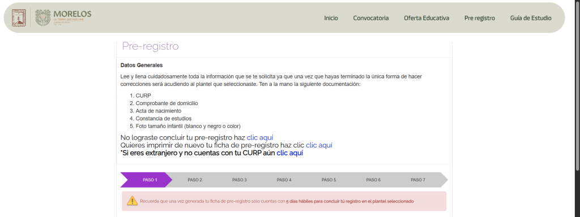Click 'clic aquí' for foreigners without CURP
The width and height of the screenshot is (580, 217).
point(289,153)
